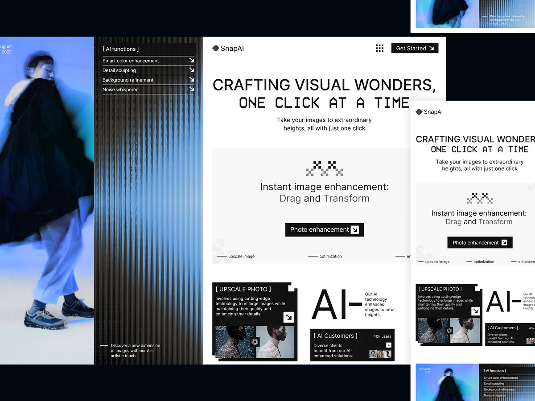Screen dimensions: 535x401
Task: Click the pixelated sparkle icon above Instant image enhancement
Action: [x=324, y=168]
